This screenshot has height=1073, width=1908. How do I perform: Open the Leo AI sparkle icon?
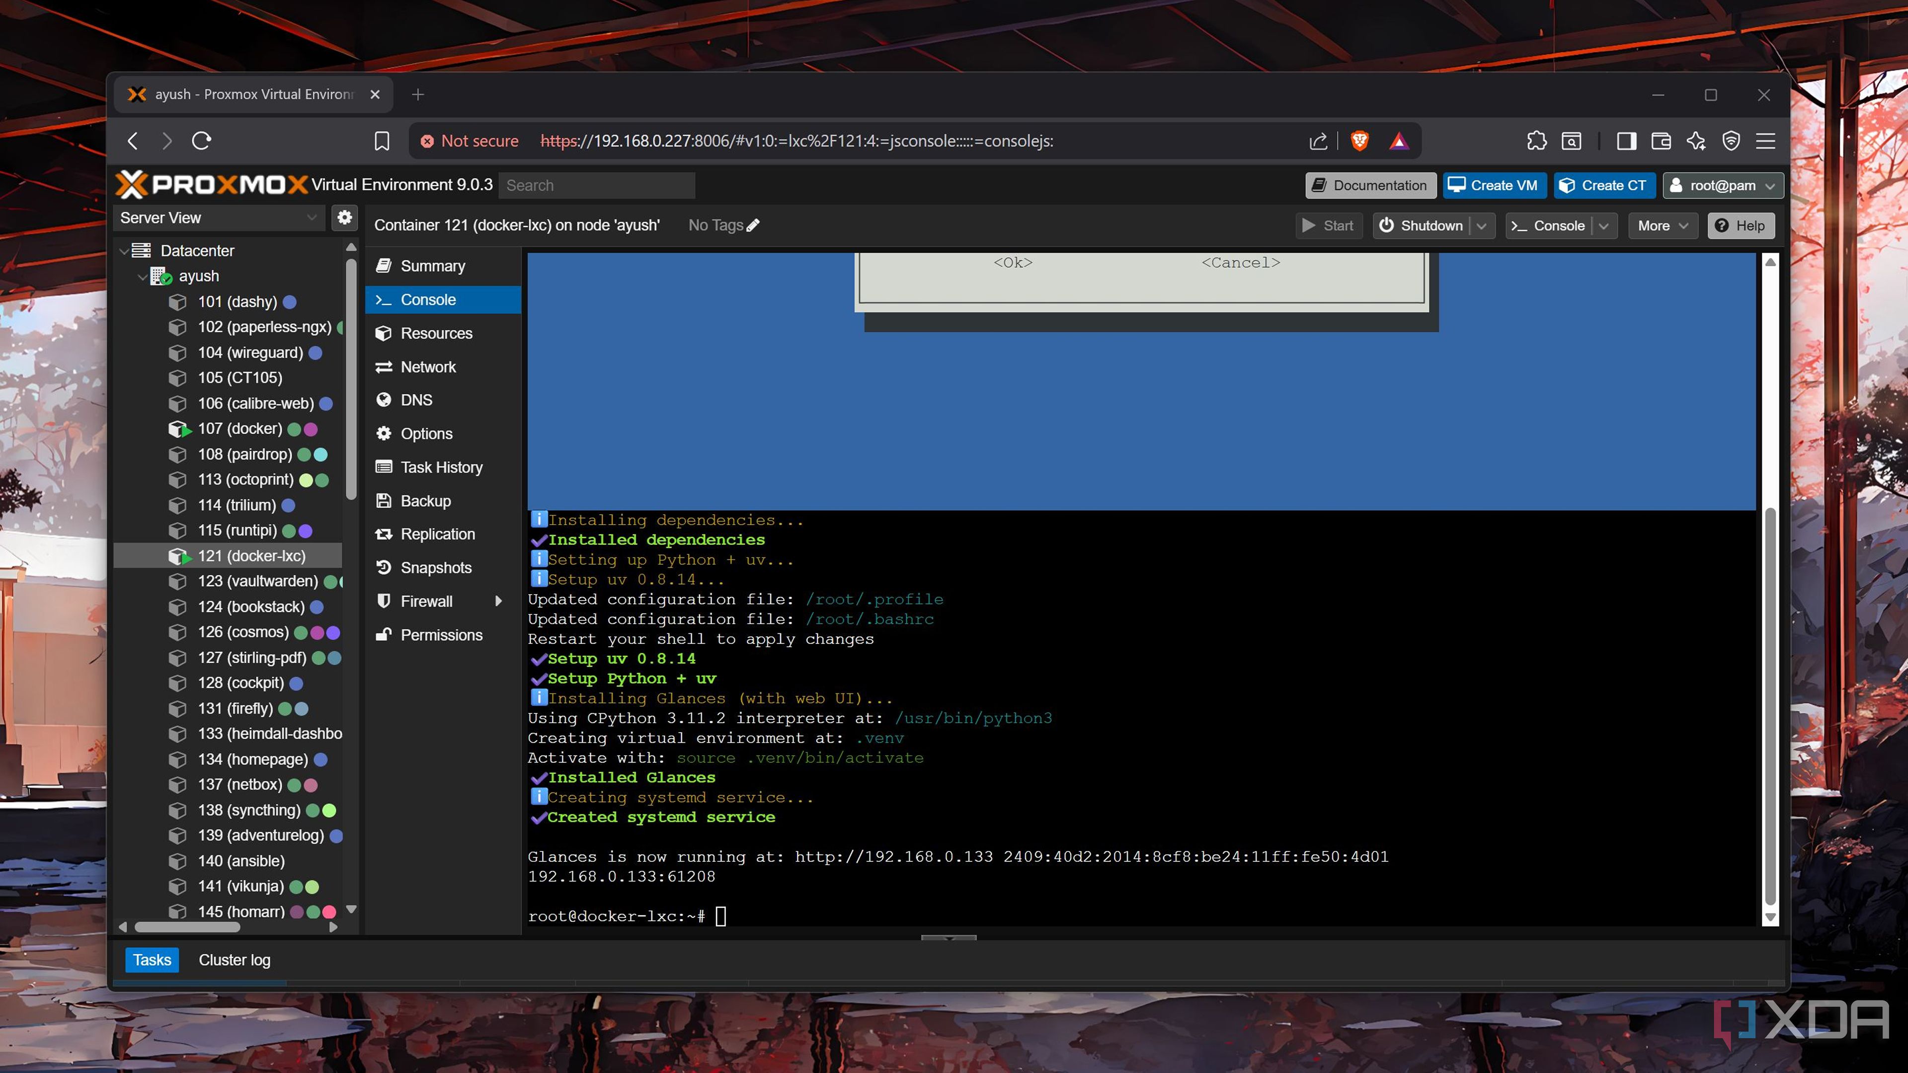(1696, 141)
